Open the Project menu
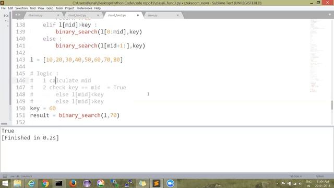The image size is (334, 188). (69, 8)
